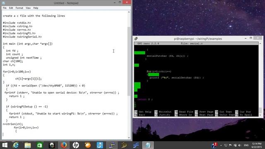
Task: Open the taskbar clock and date
Action: 257,145
